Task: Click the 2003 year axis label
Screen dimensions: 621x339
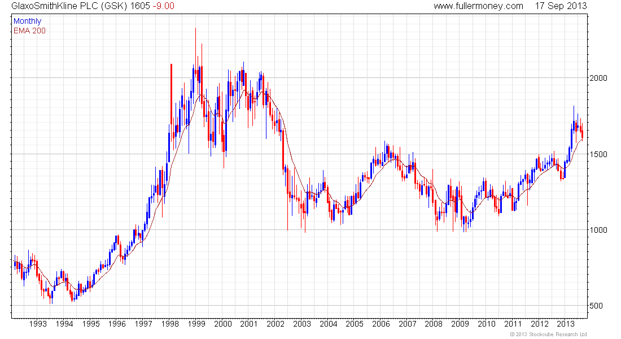Action: [x=302, y=324]
